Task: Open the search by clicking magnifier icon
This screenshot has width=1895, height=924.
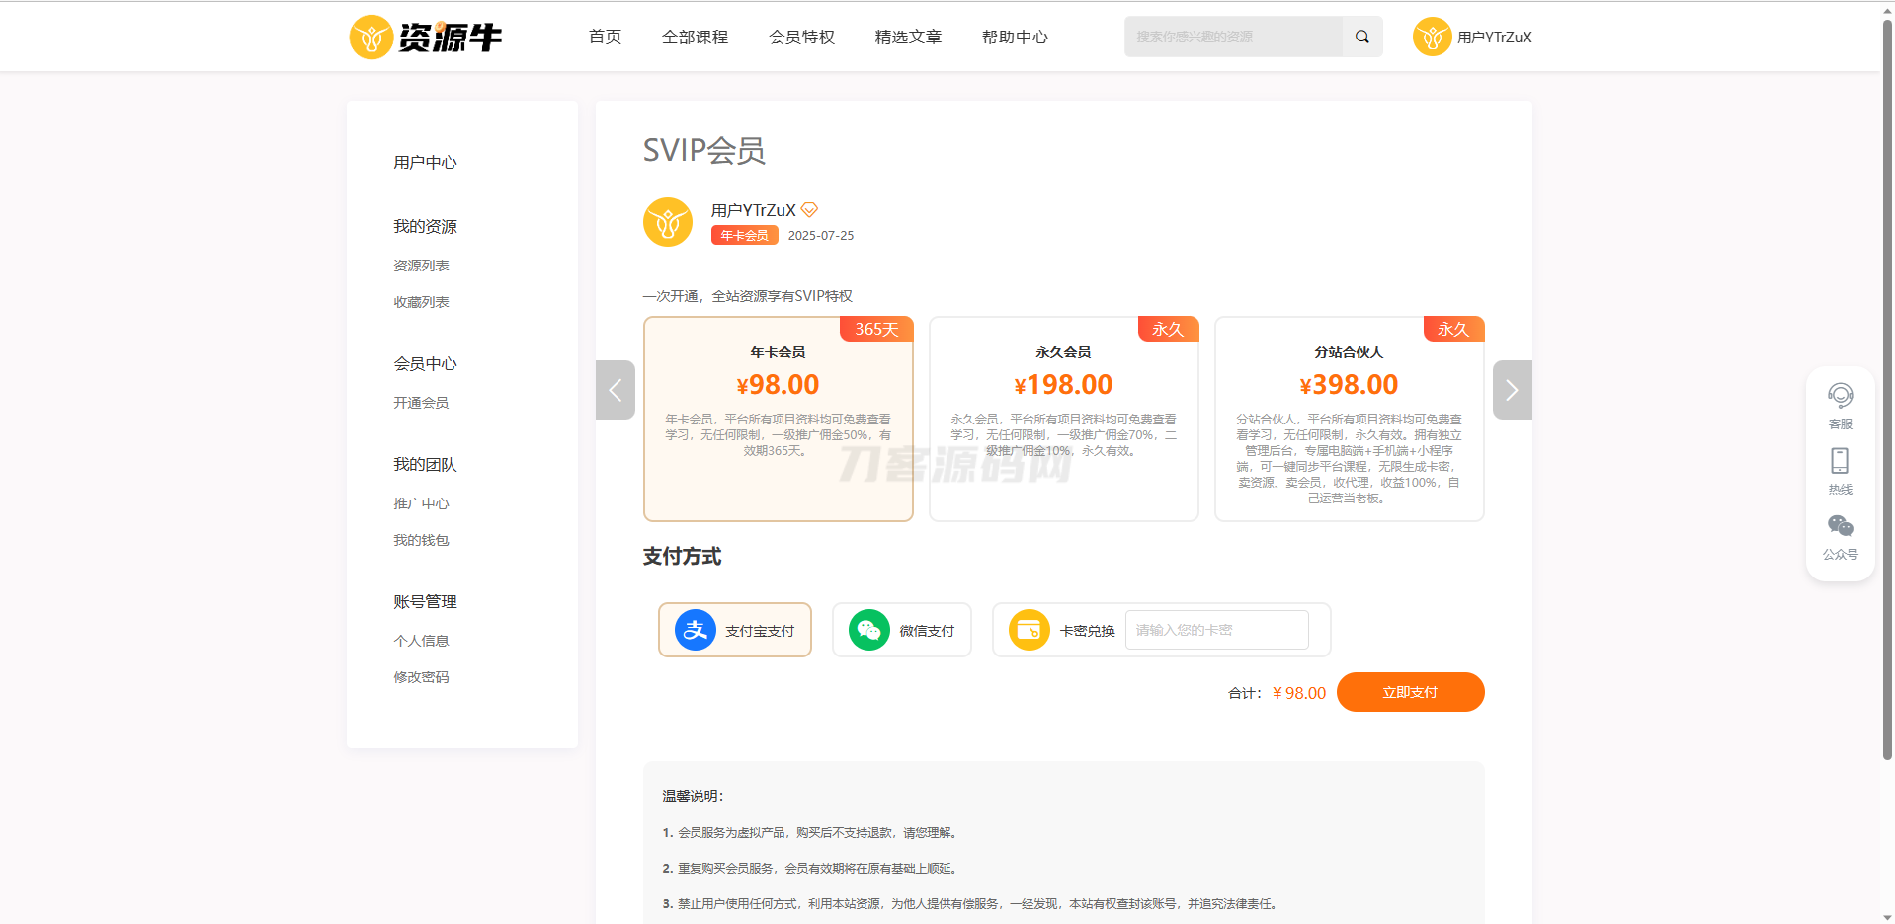Action: (1361, 37)
